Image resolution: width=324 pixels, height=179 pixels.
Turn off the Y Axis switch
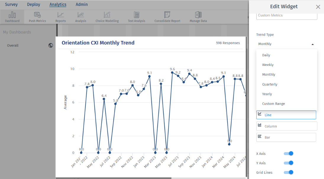point(289,163)
